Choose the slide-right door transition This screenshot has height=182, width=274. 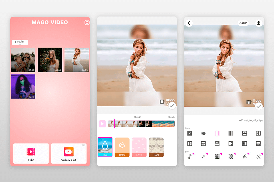coord(258,133)
